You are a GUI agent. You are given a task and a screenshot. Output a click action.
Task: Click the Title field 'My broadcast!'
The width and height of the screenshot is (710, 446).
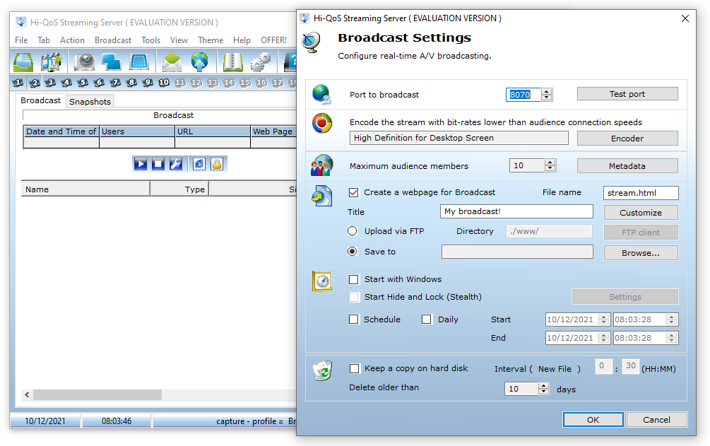516,211
